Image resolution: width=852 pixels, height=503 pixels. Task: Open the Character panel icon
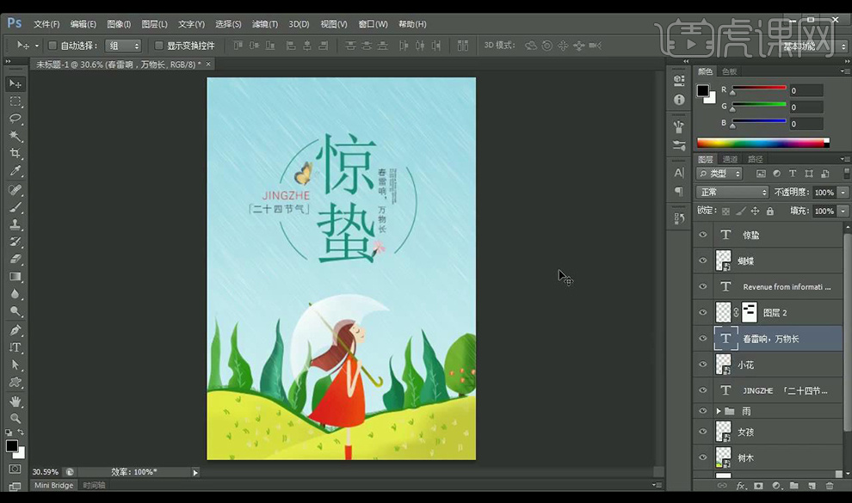tap(679, 173)
